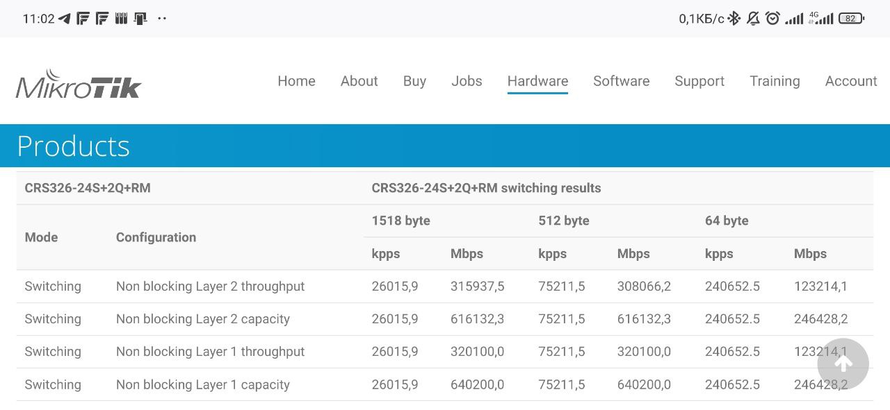
Task: Click the MikroTik logo
Action: click(x=79, y=84)
